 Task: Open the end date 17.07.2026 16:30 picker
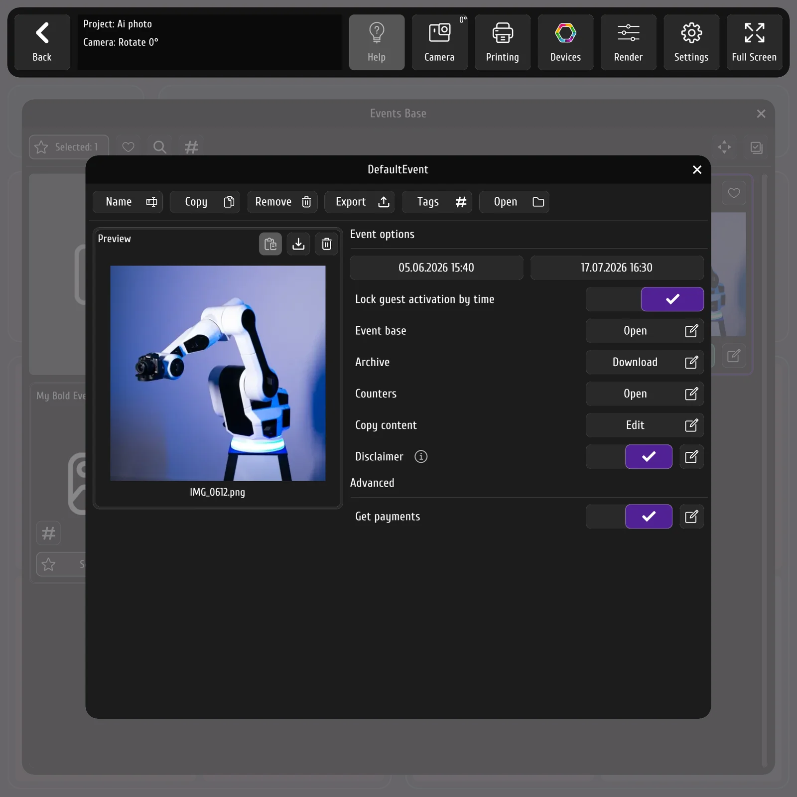(x=617, y=268)
